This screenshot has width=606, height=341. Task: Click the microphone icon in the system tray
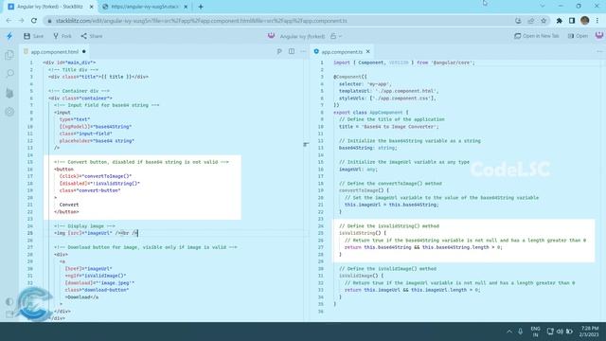(x=520, y=332)
